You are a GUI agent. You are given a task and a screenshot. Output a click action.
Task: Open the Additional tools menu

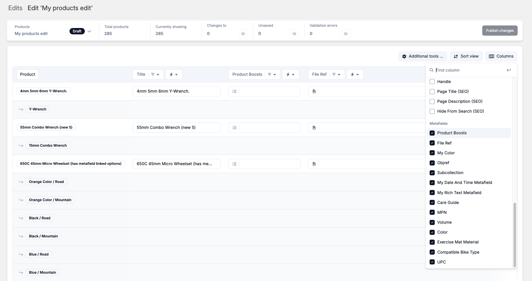click(x=423, y=56)
